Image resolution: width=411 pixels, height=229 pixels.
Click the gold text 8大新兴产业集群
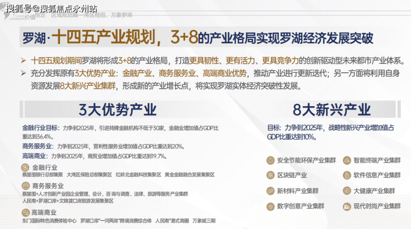(x=88, y=86)
